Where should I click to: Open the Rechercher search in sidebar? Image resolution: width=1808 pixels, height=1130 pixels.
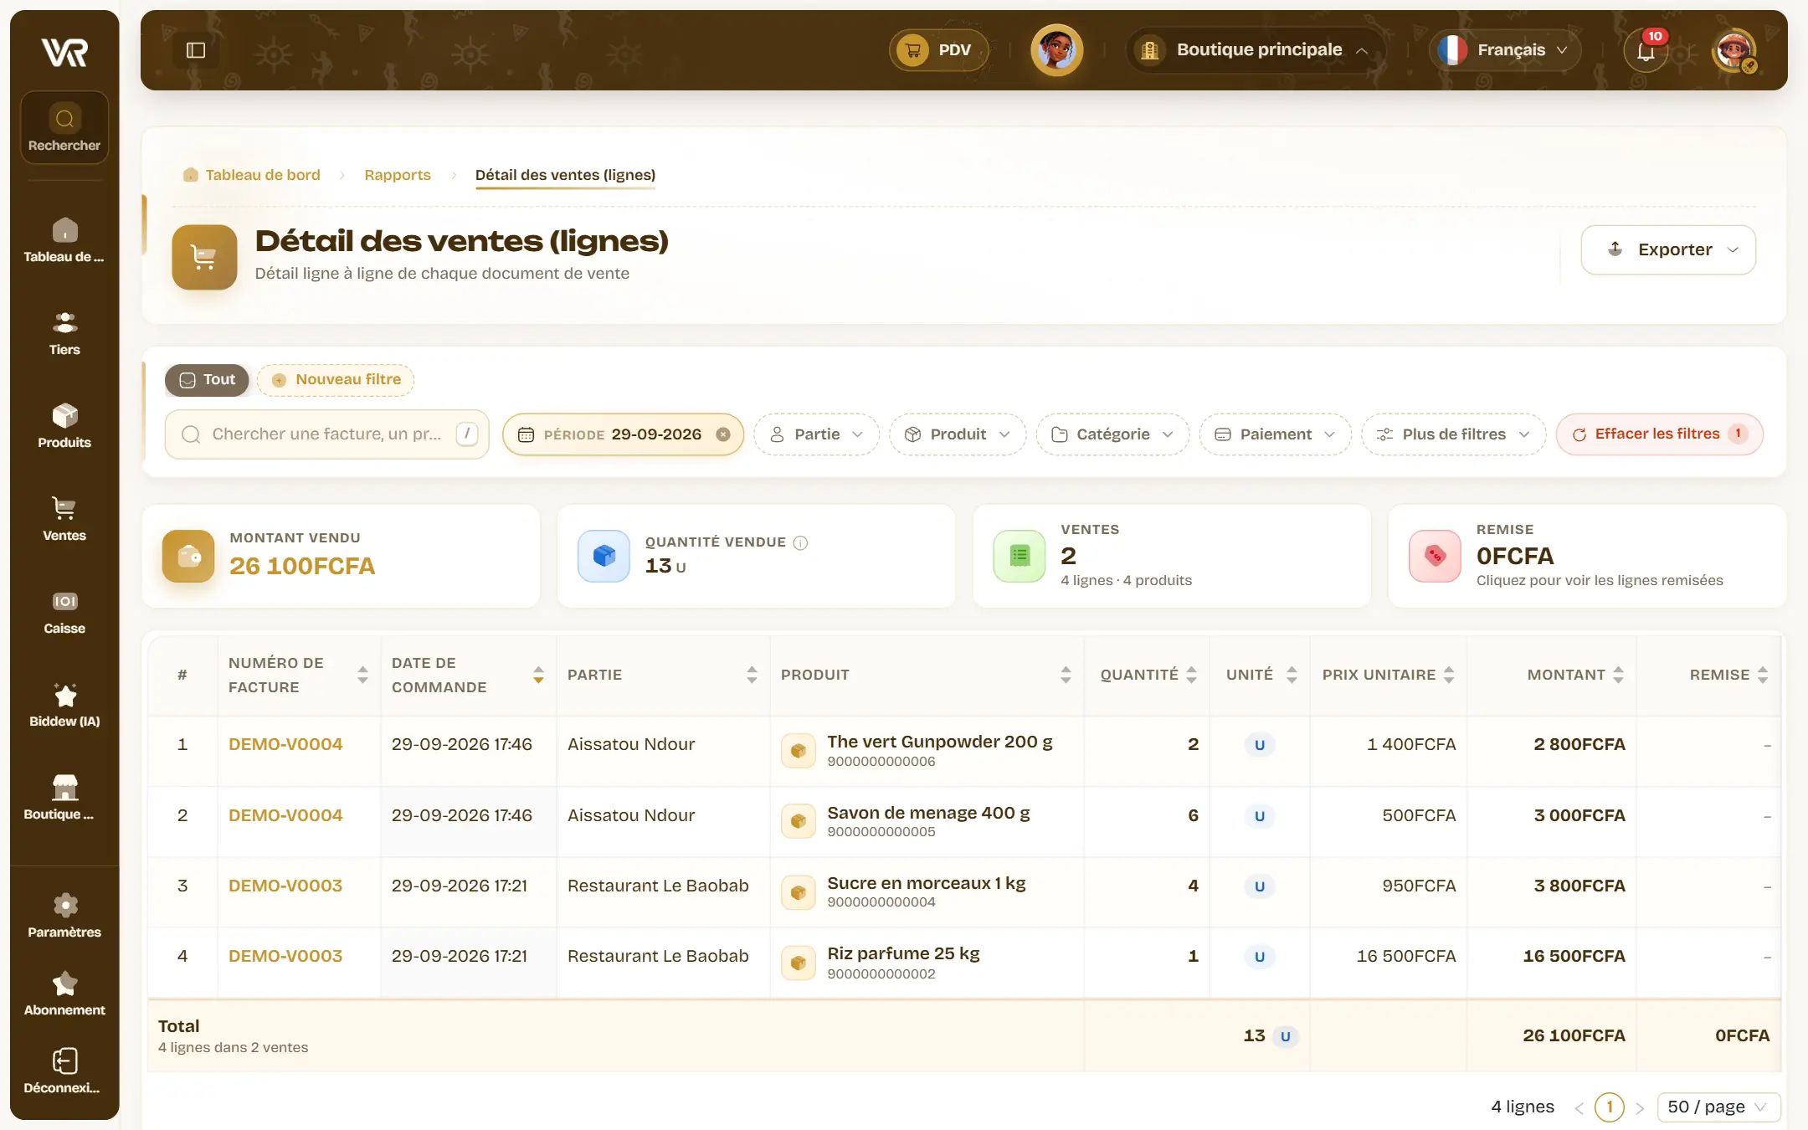pyautogui.click(x=64, y=127)
